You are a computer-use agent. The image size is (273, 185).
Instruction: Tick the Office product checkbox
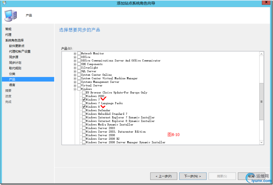point(79,57)
